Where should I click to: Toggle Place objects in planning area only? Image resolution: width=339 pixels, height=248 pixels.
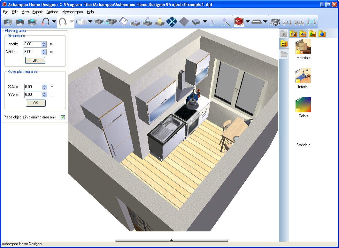[x=63, y=117]
